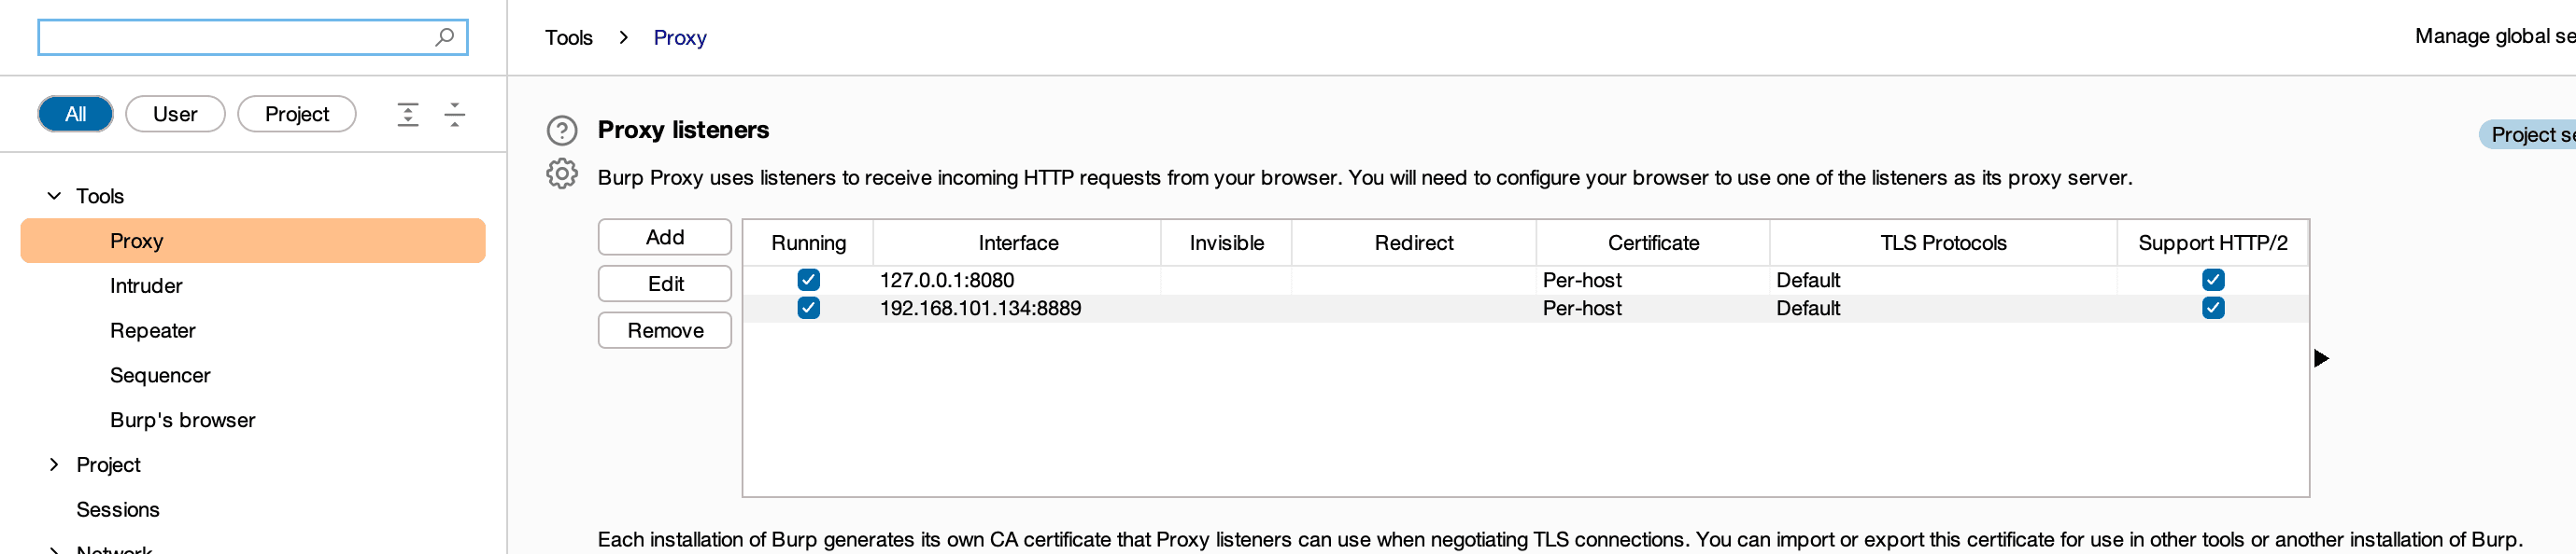Click the breadcrumb chevron between Tools and Proxy

pos(624,38)
